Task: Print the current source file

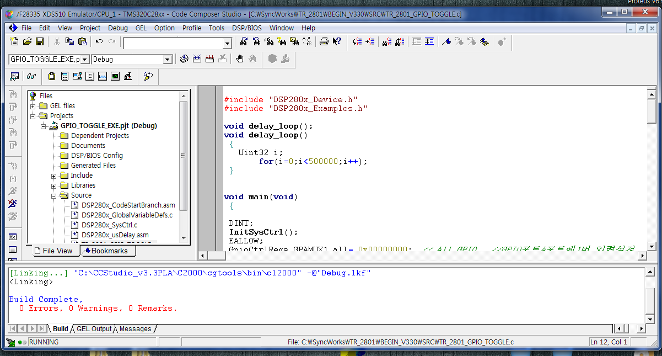Action: (324, 41)
